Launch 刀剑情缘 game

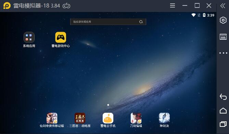click(136, 118)
